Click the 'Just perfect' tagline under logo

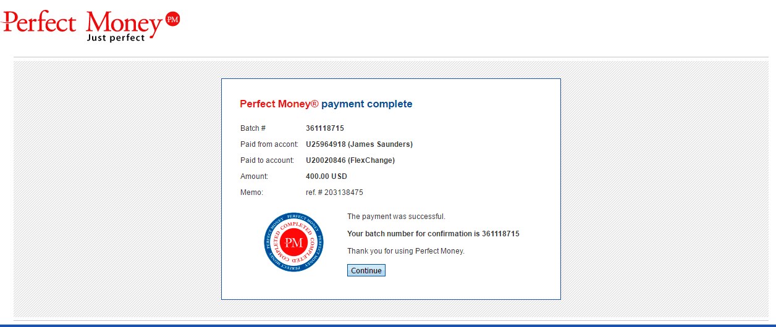click(x=115, y=38)
